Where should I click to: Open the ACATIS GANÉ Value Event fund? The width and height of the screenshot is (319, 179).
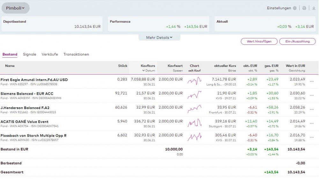pyautogui.click(x=25, y=122)
